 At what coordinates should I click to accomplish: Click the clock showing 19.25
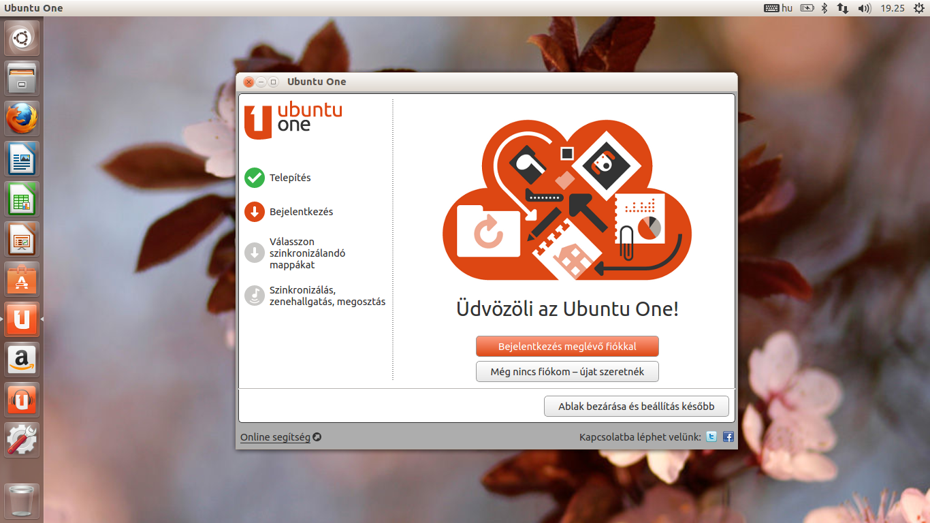892,8
